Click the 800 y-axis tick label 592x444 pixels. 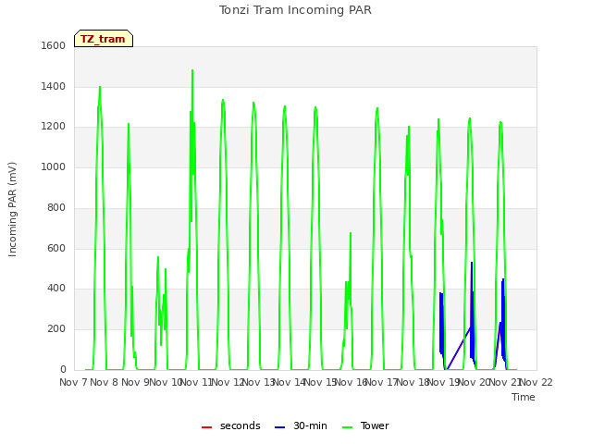56,207
